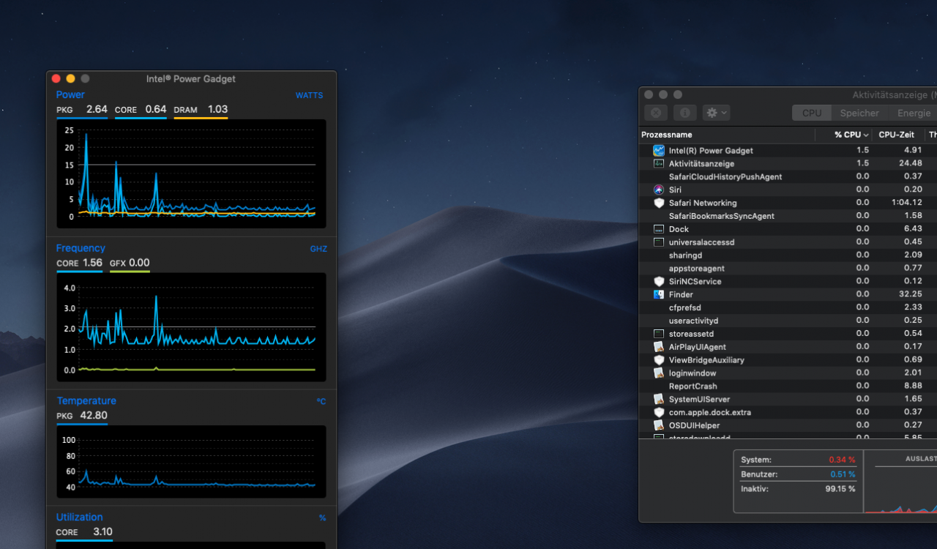Click the Aktivitätsanzeige process icon
Screen dimensions: 937x549
tap(659, 164)
